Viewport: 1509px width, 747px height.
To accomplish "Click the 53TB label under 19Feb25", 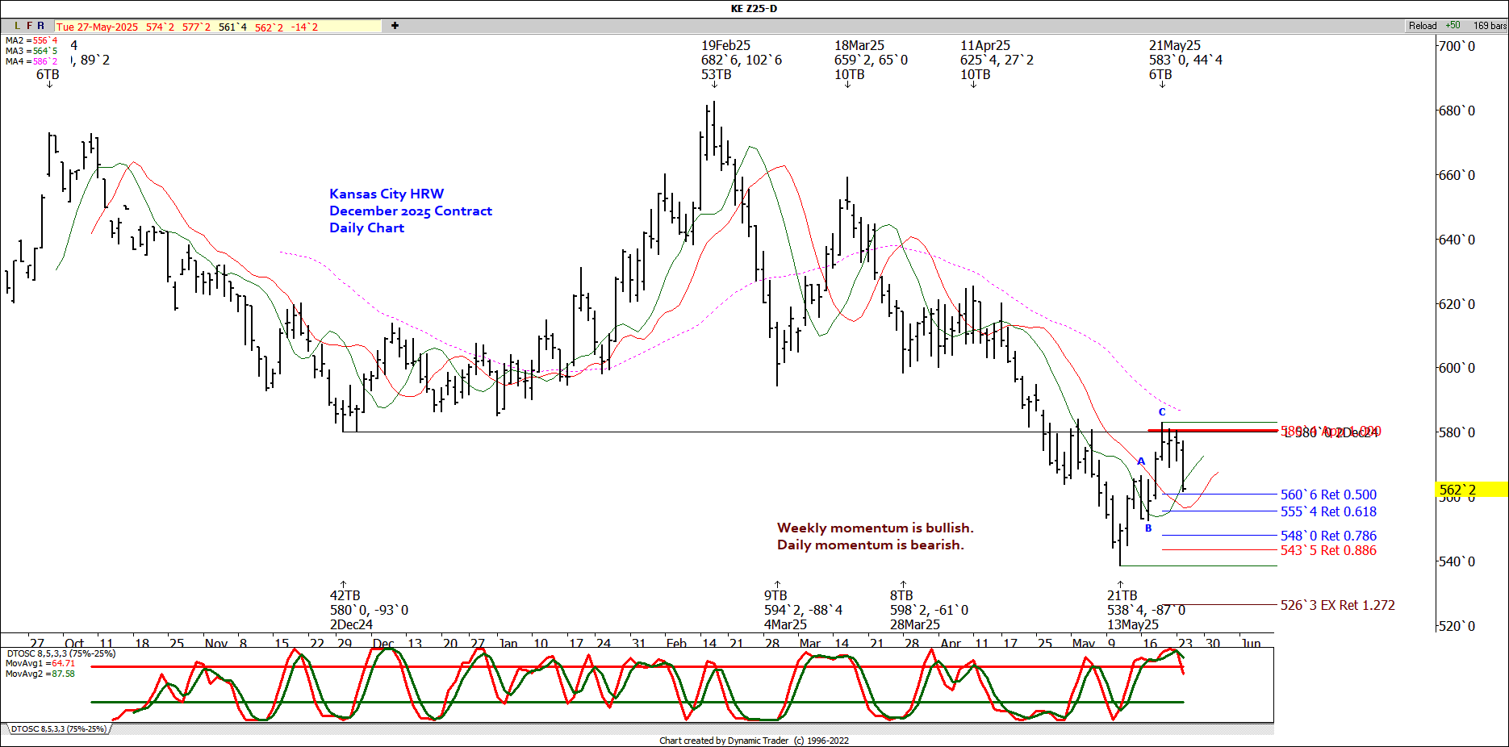I will click(x=717, y=75).
